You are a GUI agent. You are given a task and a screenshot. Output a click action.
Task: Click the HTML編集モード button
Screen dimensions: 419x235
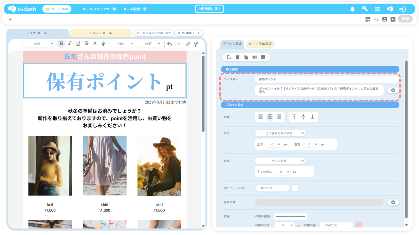pyautogui.click(x=189, y=33)
